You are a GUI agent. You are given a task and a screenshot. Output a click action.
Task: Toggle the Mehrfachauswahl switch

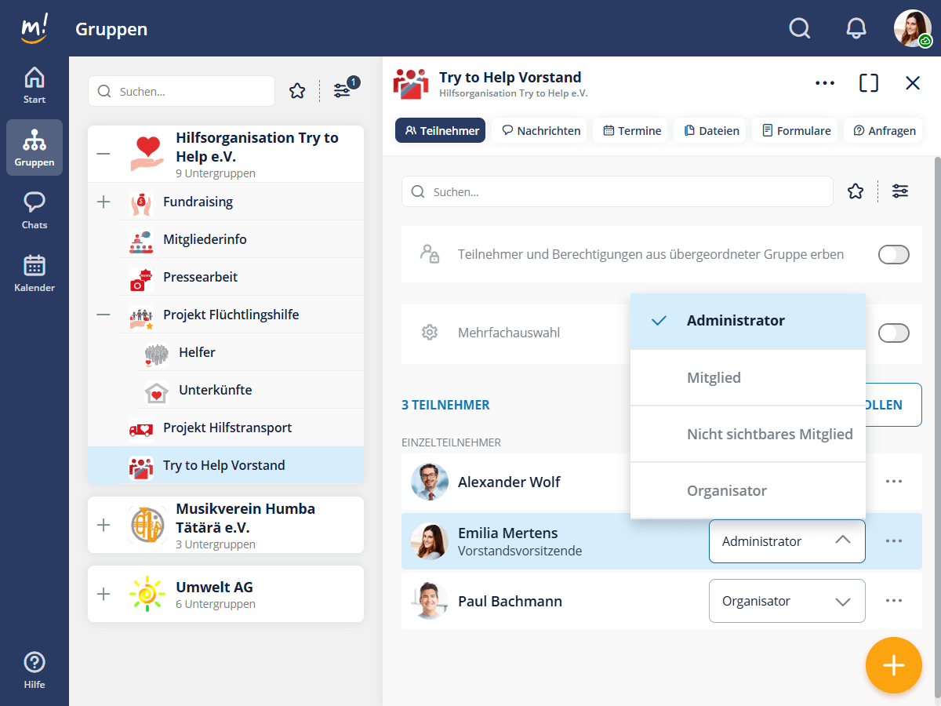[893, 333]
